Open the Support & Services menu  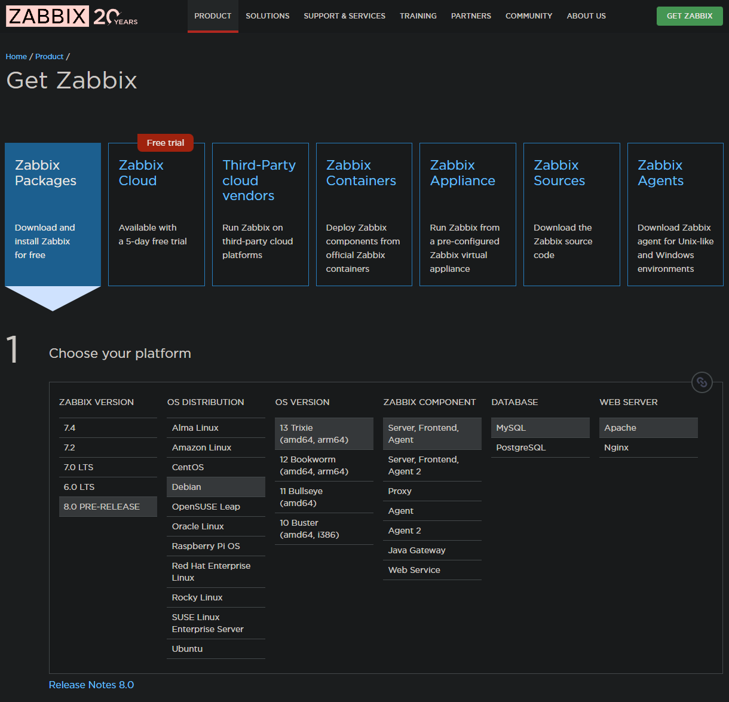344,16
